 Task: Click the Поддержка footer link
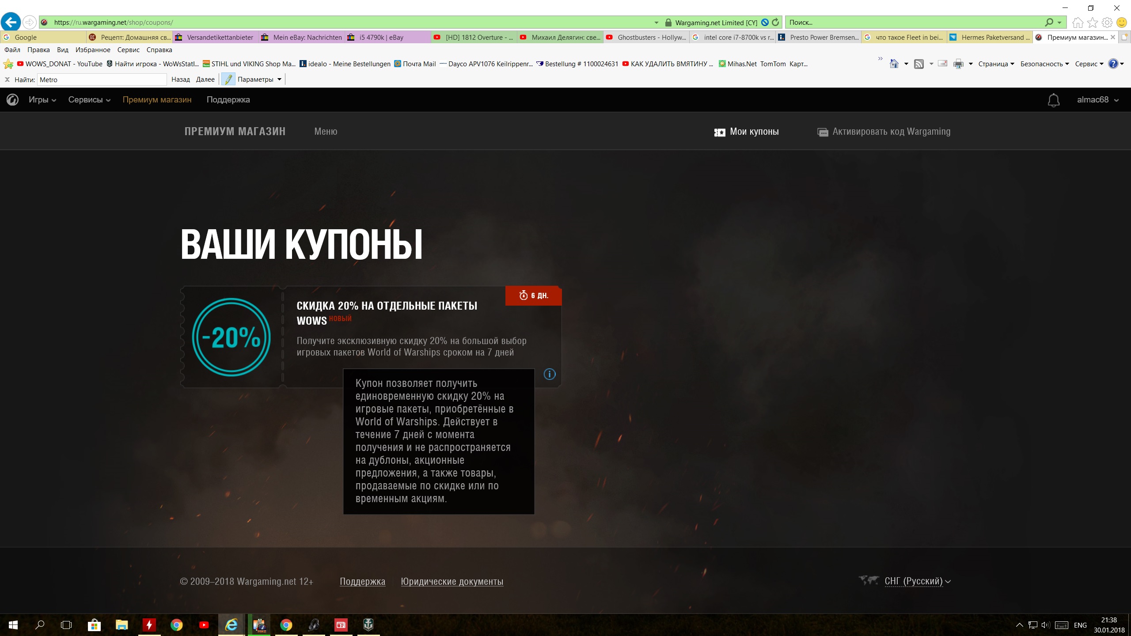tap(362, 582)
